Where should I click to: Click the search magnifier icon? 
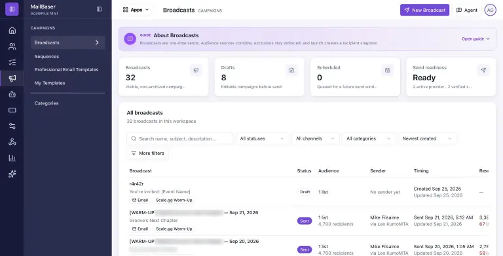coord(134,138)
